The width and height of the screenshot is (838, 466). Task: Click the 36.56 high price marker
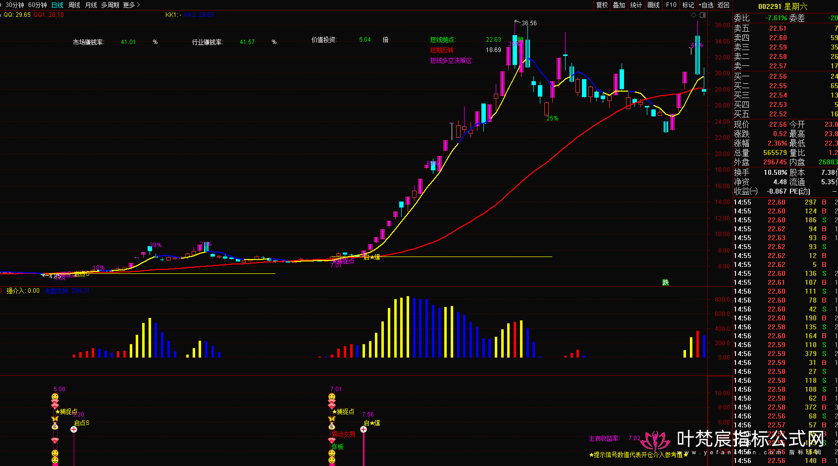point(529,23)
